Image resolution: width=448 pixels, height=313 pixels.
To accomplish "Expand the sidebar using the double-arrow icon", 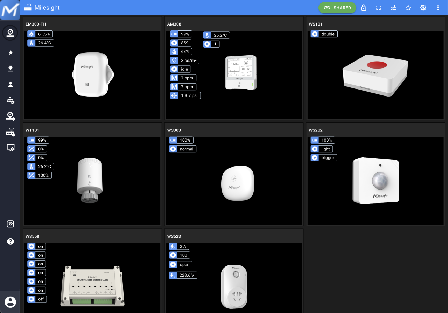I will point(10,223).
